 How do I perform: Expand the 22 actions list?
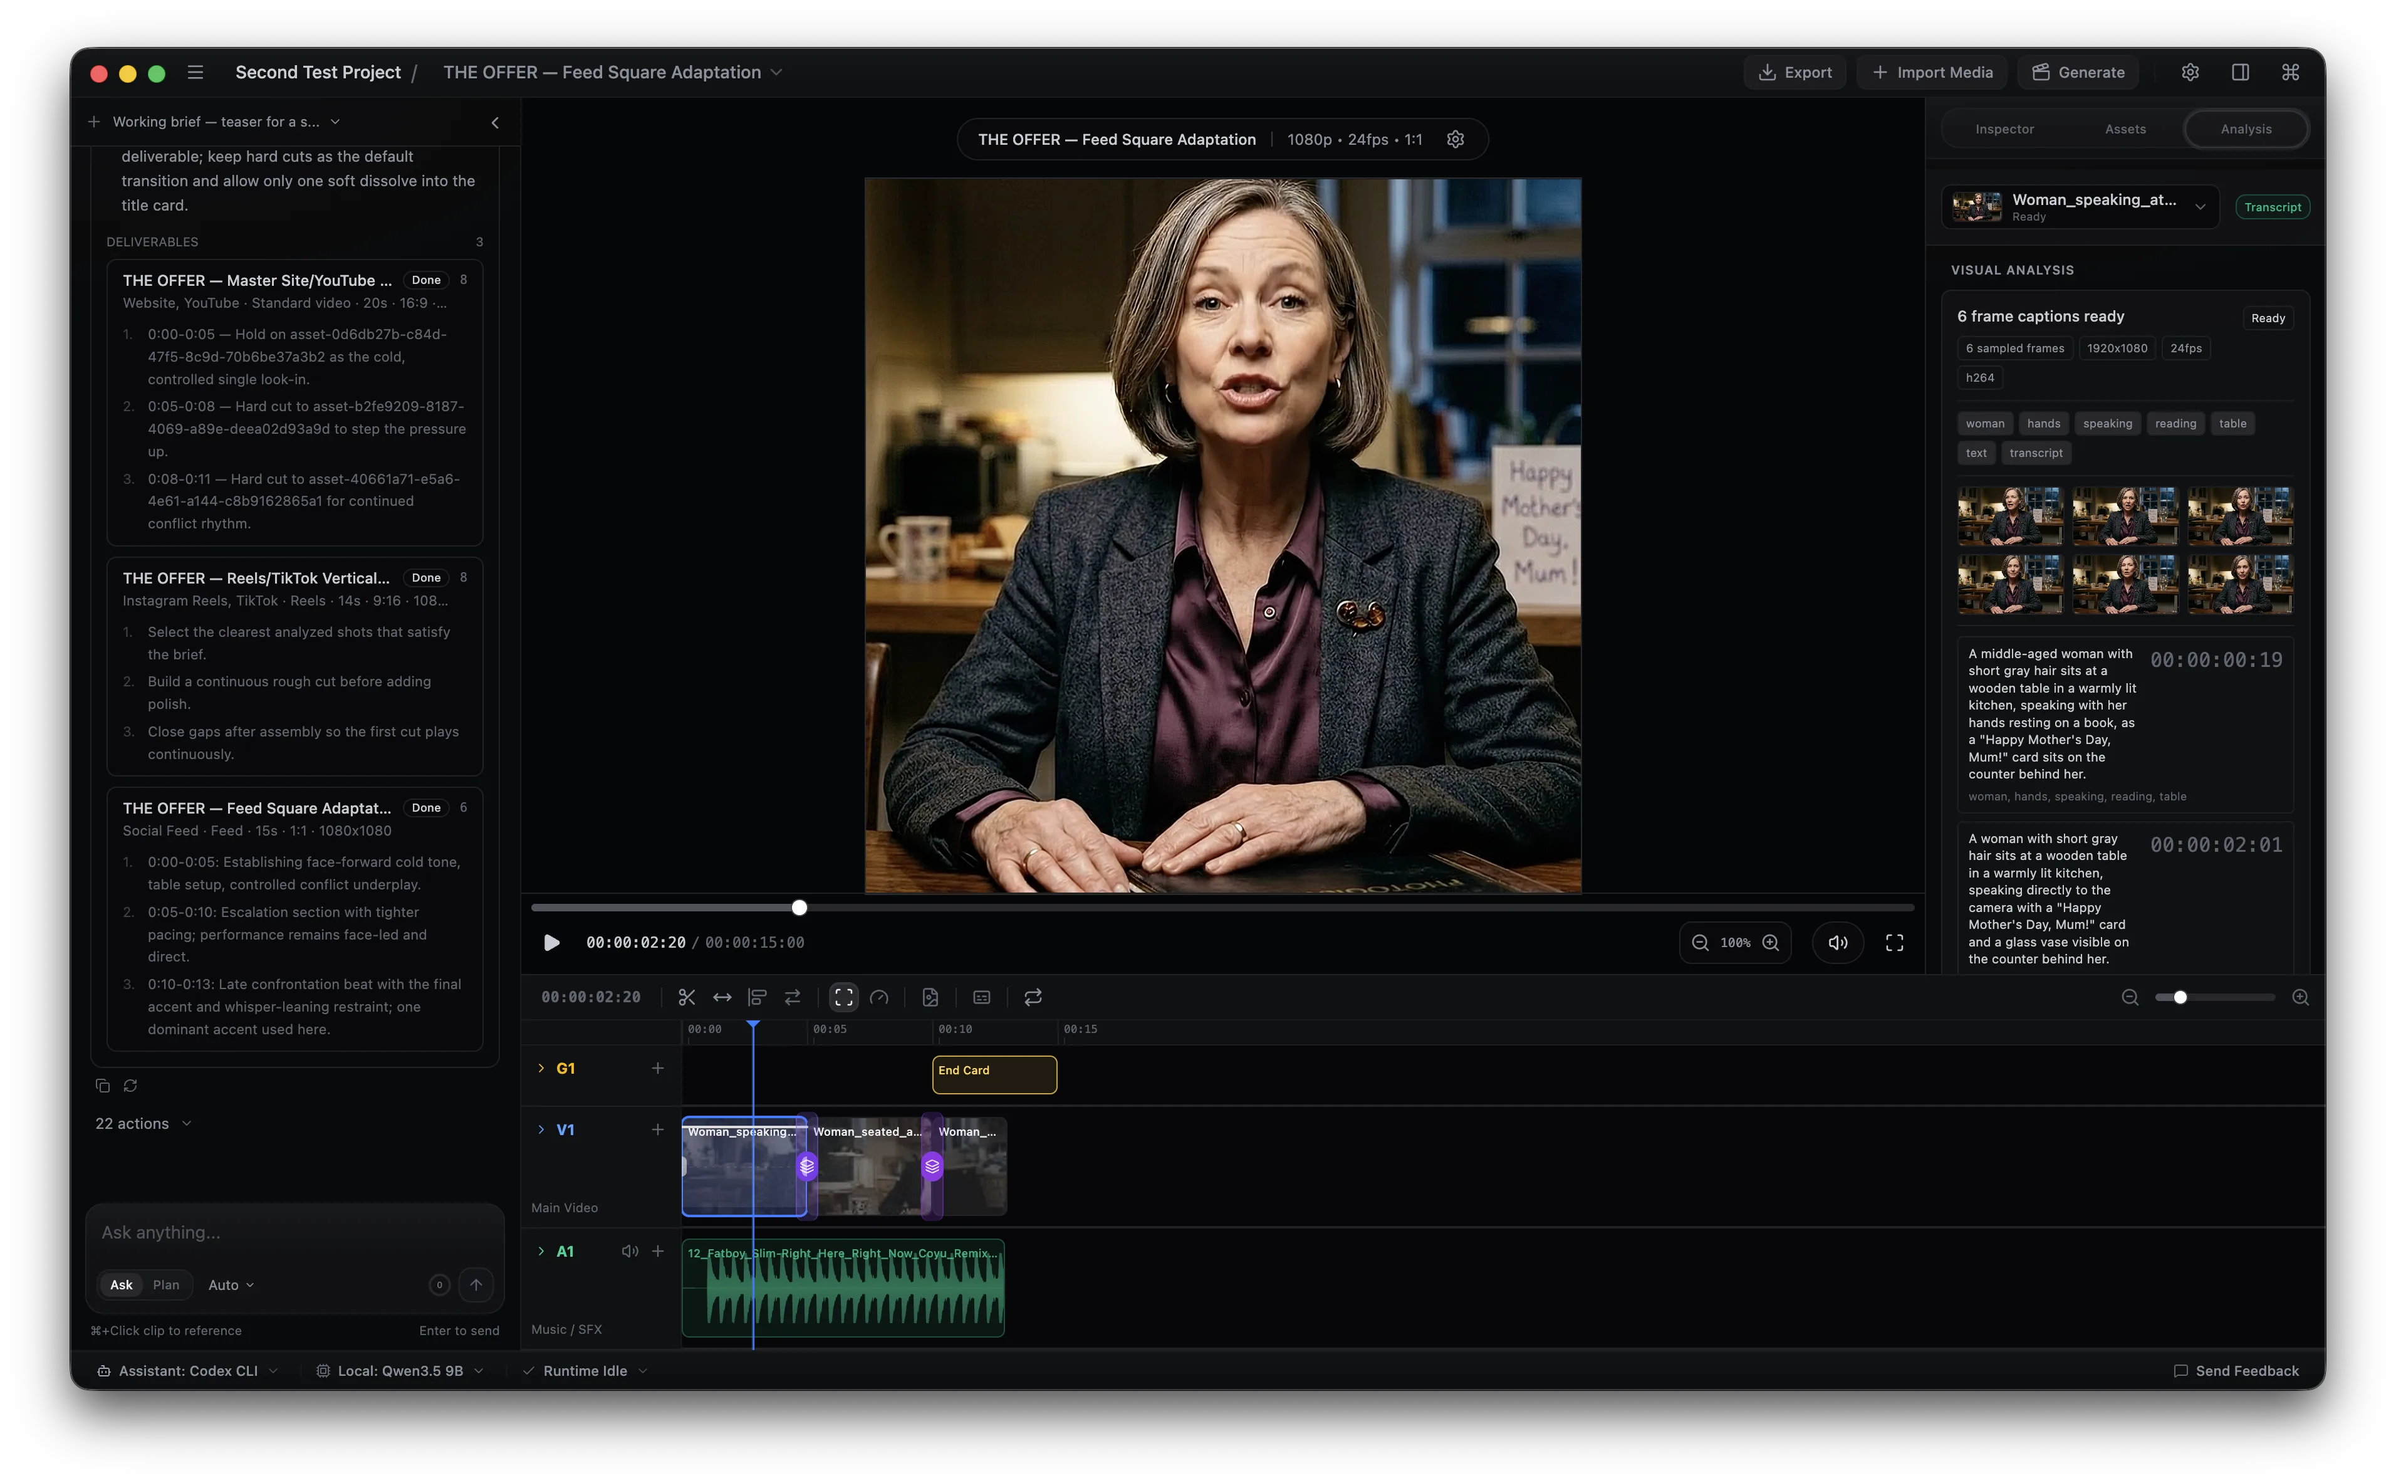[x=143, y=1124]
